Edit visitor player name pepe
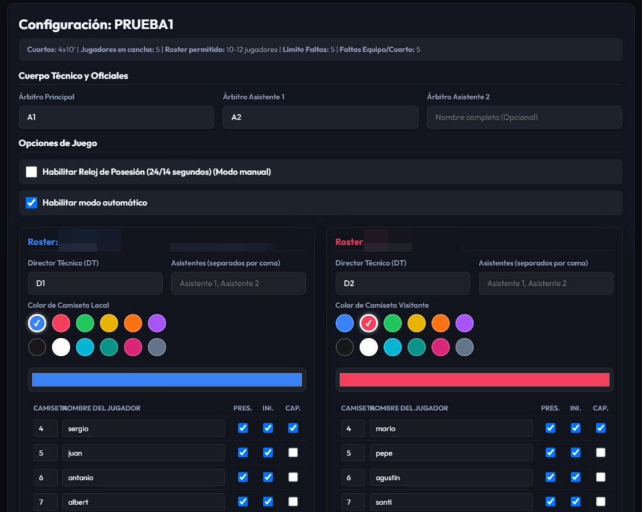The width and height of the screenshot is (642, 512). point(451,453)
